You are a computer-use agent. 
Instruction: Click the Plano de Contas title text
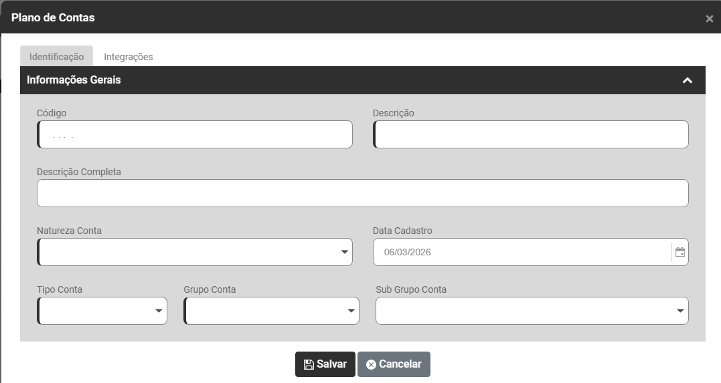tap(53, 17)
